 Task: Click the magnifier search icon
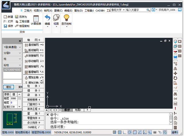point(148,10)
